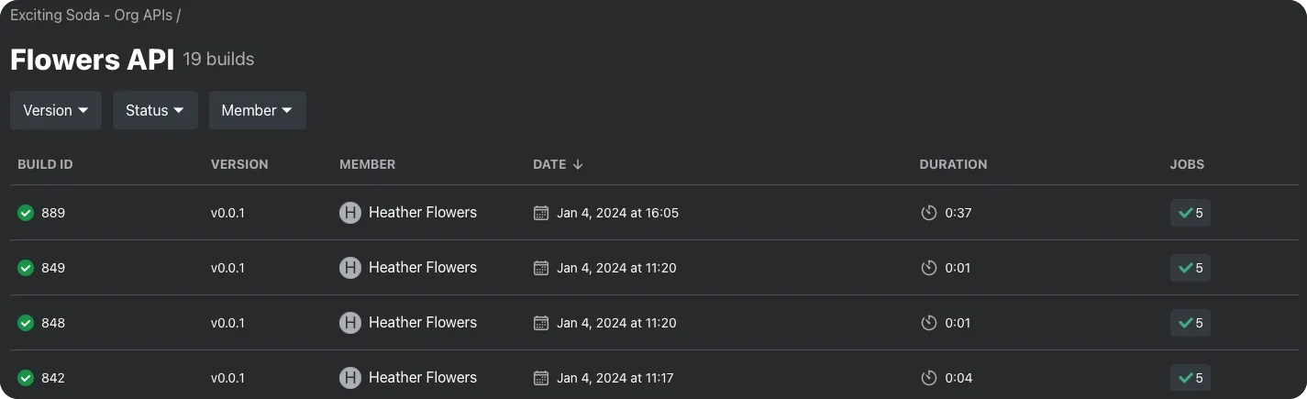Expand the Status filter dropdown

click(x=155, y=110)
